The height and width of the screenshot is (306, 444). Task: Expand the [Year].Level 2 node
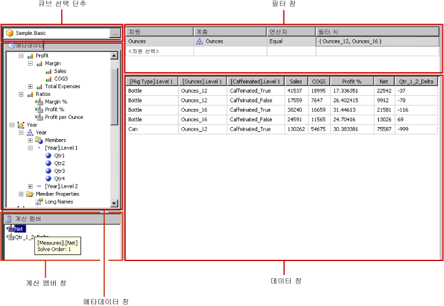pos(30,186)
